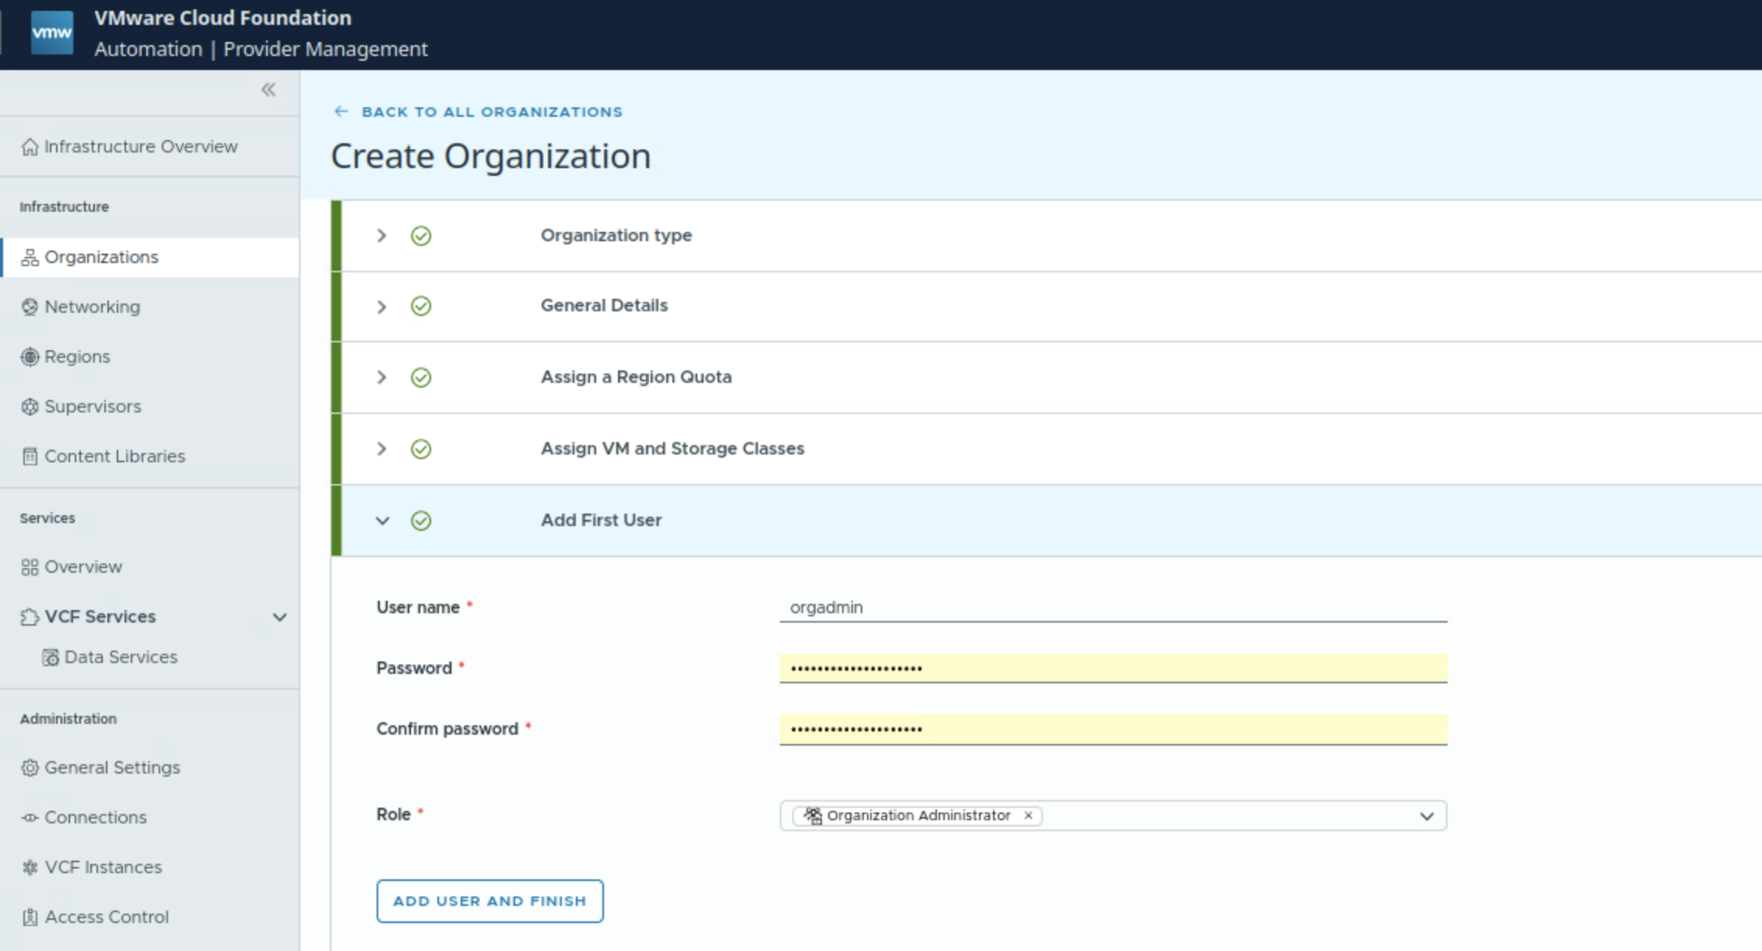The height and width of the screenshot is (951, 1762).
Task: Click the Infrastructure Overview home icon
Action: (x=30, y=147)
